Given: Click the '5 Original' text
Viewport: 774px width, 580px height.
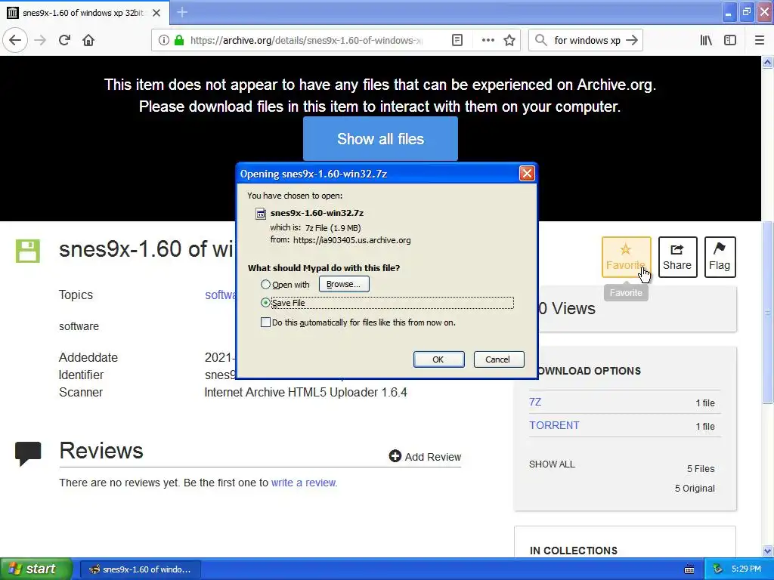Looking at the screenshot, I should tap(695, 489).
